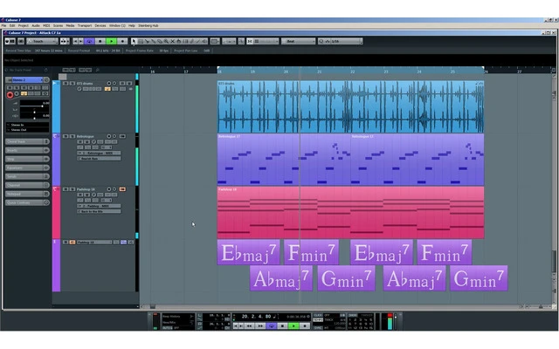
Task: Select the first Ebmaj7 chord event
Action: tap(248, 252)
